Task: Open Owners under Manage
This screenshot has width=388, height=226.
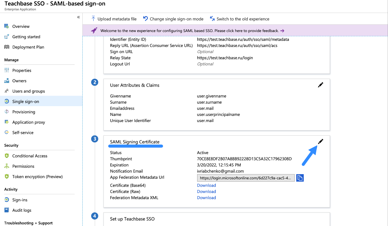Action: click(x=19, y=81)
